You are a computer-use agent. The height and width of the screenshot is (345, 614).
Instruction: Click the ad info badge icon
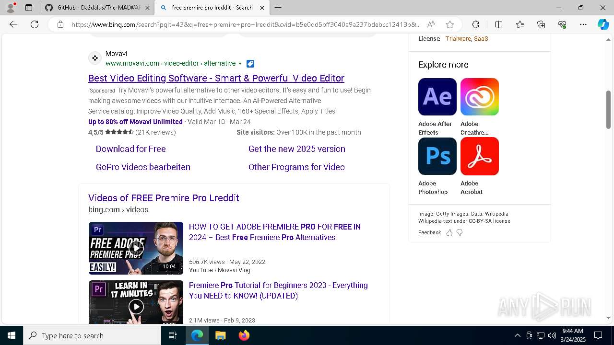250,64
